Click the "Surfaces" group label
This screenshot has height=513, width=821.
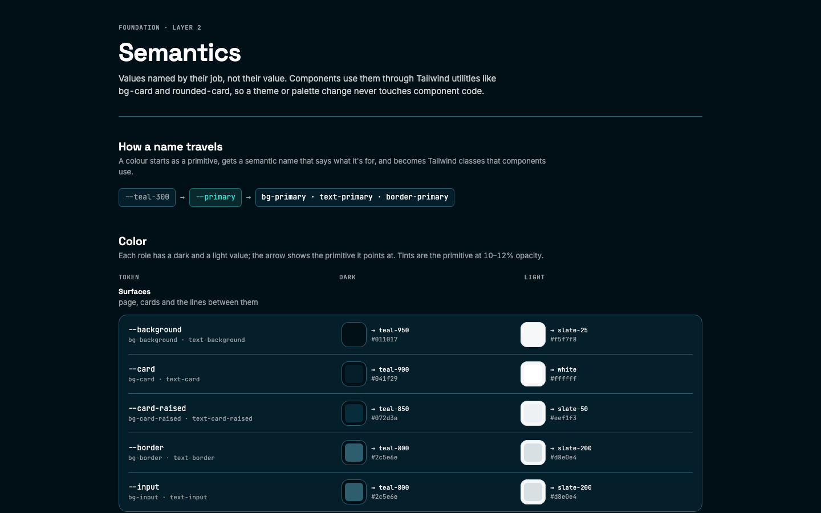point(135,291)
